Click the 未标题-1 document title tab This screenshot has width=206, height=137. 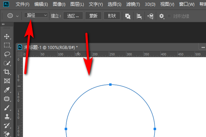(x=51, y=47)
